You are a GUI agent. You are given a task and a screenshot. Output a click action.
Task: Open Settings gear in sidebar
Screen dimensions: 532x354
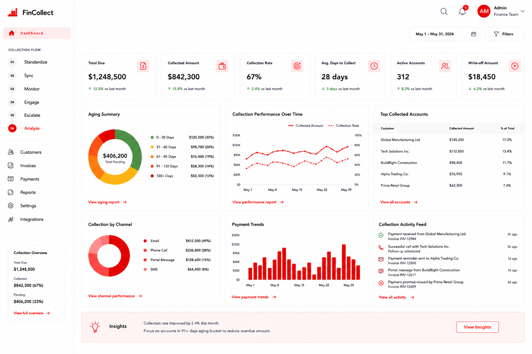(x=11, y=206)
